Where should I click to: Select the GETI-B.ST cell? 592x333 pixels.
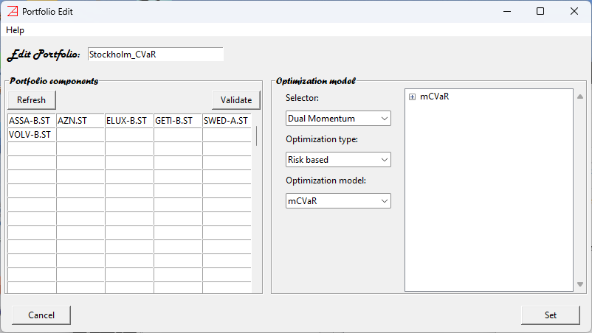(x=178, y=121)
